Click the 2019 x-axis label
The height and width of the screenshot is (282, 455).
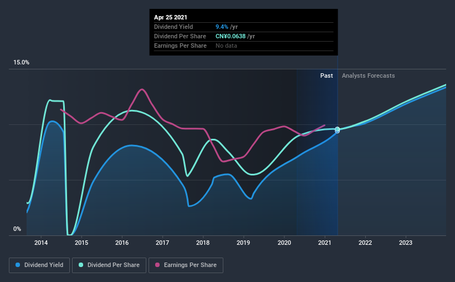coord(243,243)
